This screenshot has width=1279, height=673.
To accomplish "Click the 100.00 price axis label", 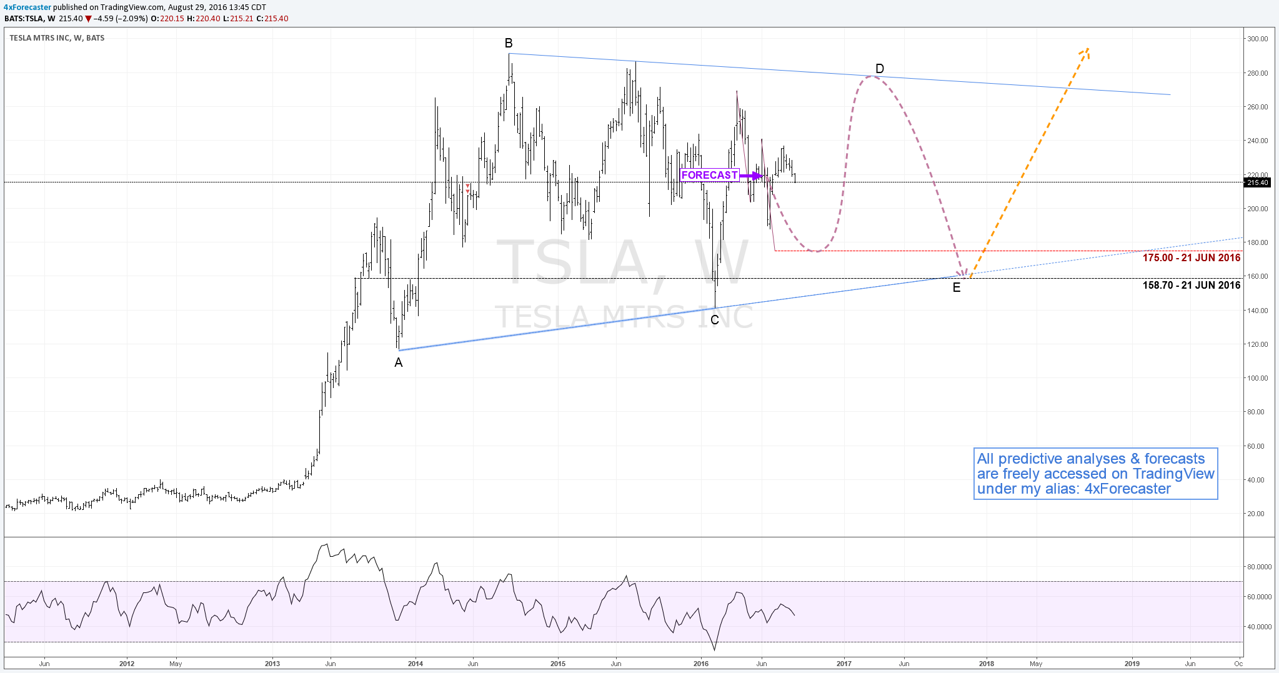I will click(1258, 378).
